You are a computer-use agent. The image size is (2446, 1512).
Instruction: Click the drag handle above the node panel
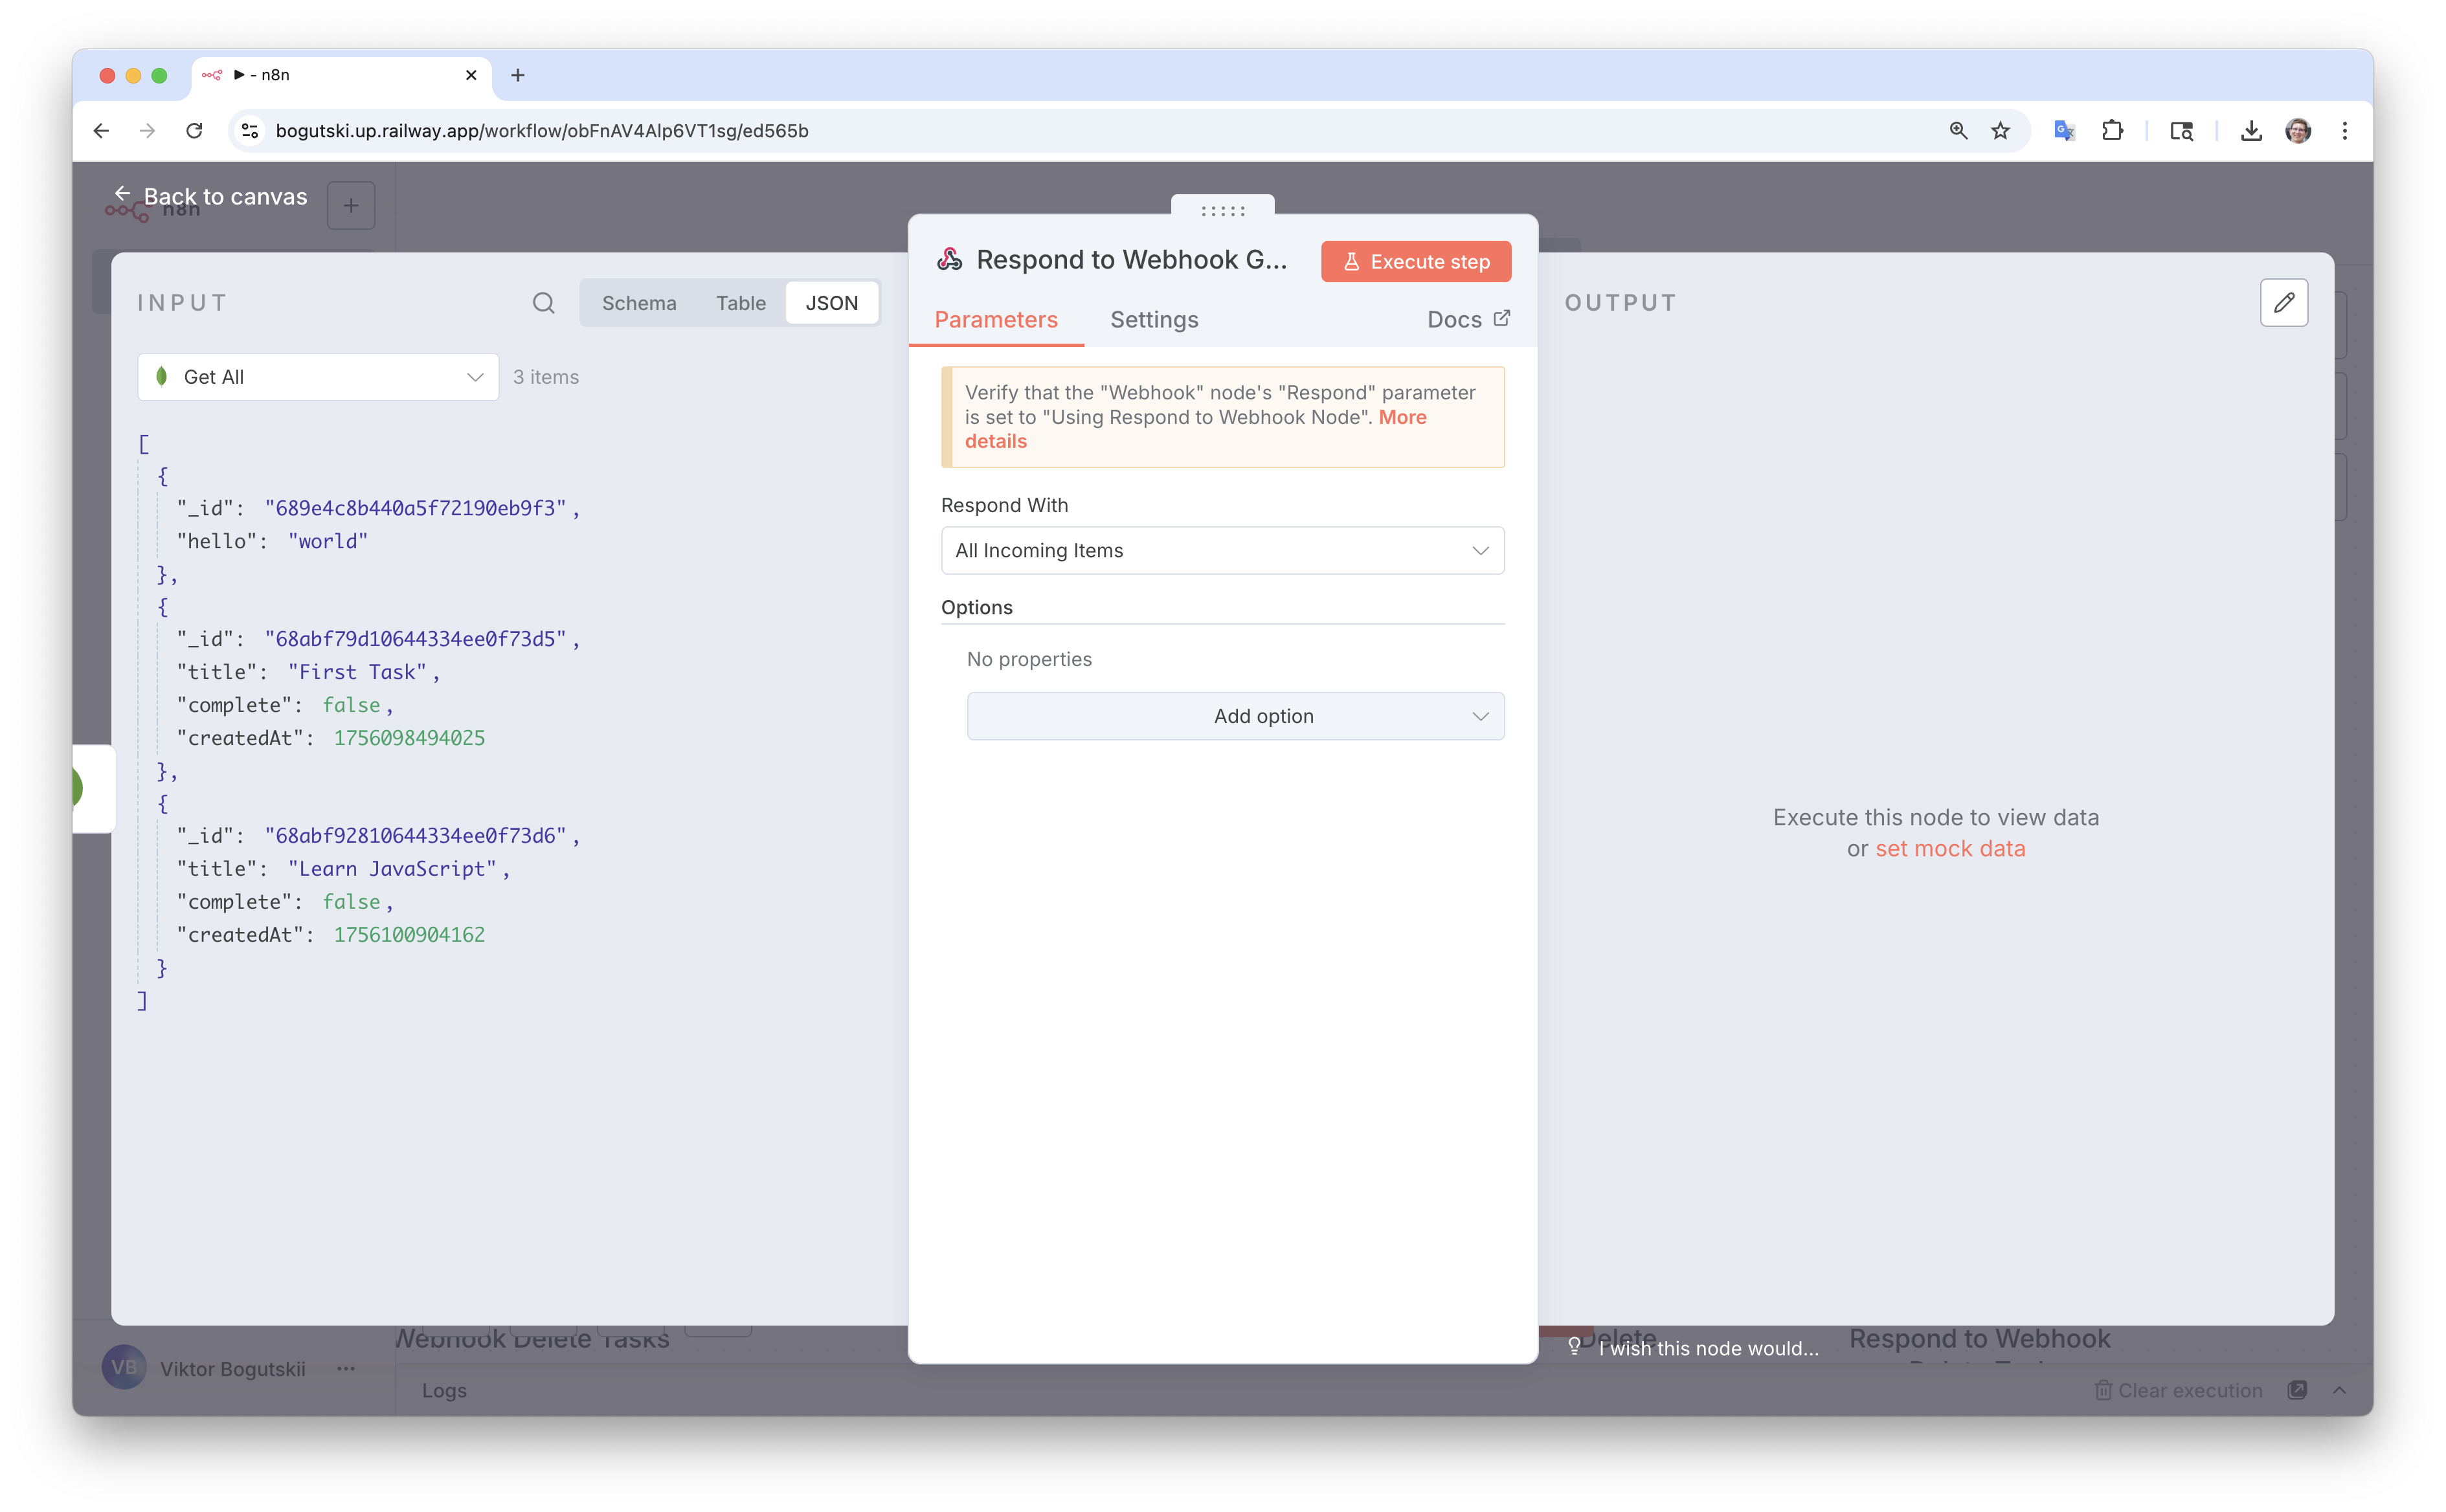click(x=1222, y=210)
